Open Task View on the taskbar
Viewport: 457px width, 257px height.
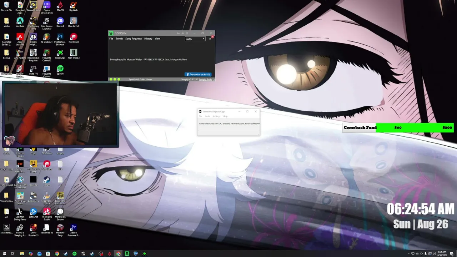click(x=13, y=254)
